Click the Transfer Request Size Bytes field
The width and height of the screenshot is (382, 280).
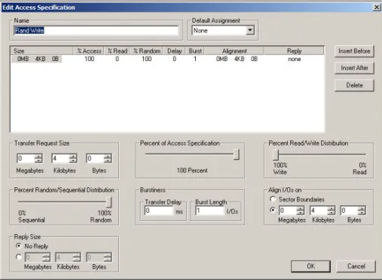pyautogui.click(x=95, y=158)
